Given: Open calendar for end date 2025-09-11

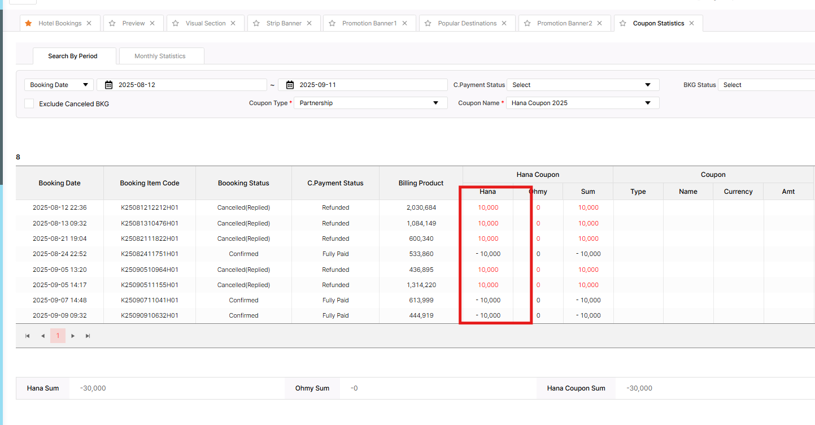Looking at the screenshot, I should point(290,85).
